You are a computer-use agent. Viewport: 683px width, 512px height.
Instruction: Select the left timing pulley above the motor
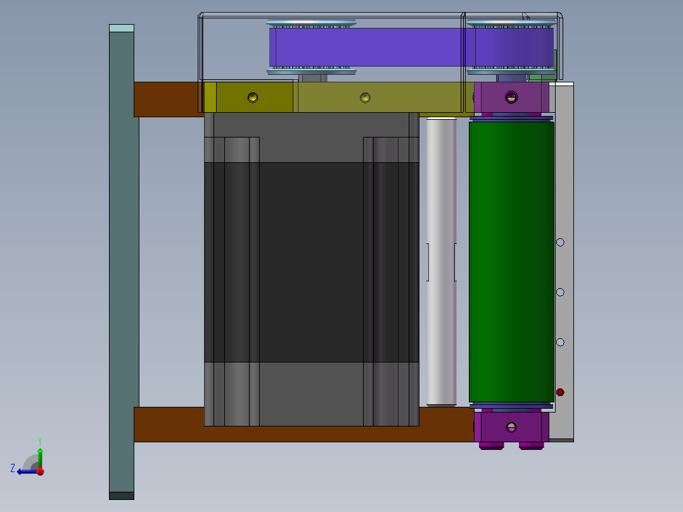pos(312,47)
